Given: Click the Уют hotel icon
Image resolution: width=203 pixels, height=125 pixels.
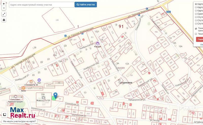Looking at the screenshot, I should tap(39, 80).
